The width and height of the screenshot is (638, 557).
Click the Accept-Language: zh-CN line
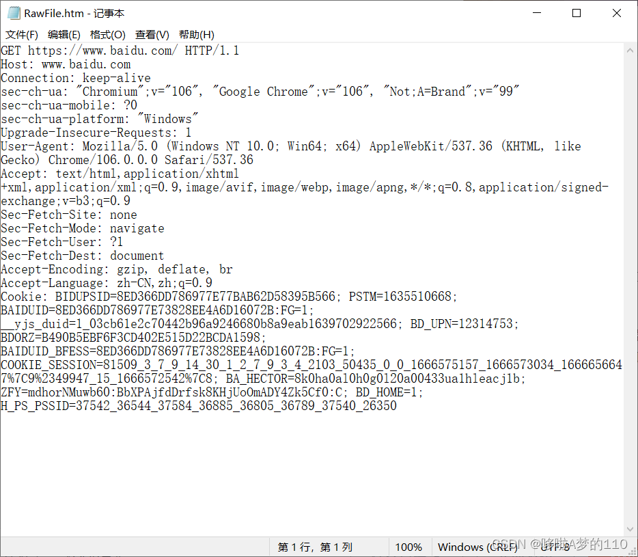tap(107, 283)
